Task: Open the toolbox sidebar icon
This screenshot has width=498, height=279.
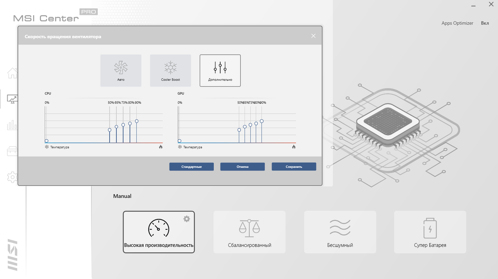Action: point(13,151)
